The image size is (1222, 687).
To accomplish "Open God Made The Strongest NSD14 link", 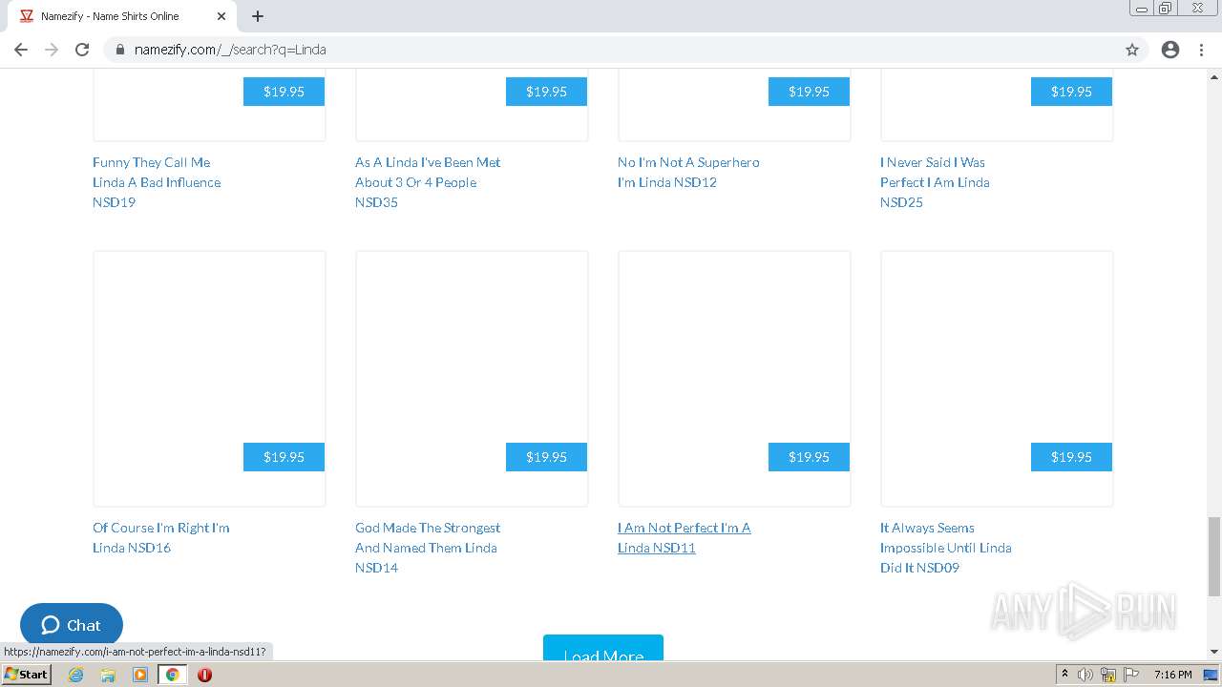I will [428, 548].
